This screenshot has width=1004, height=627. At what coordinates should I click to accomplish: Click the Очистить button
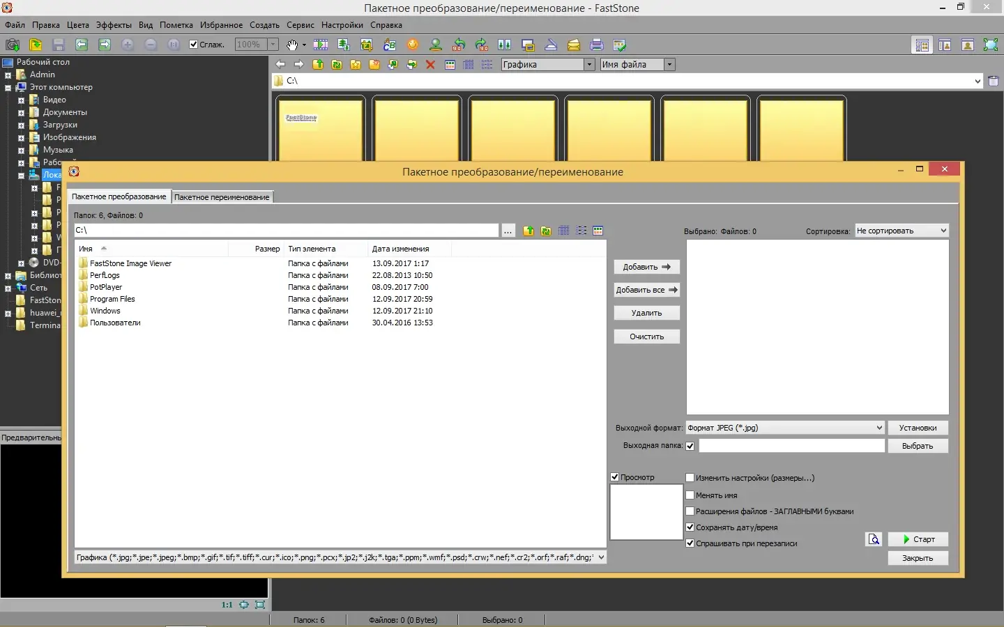(x=647, y=336)
